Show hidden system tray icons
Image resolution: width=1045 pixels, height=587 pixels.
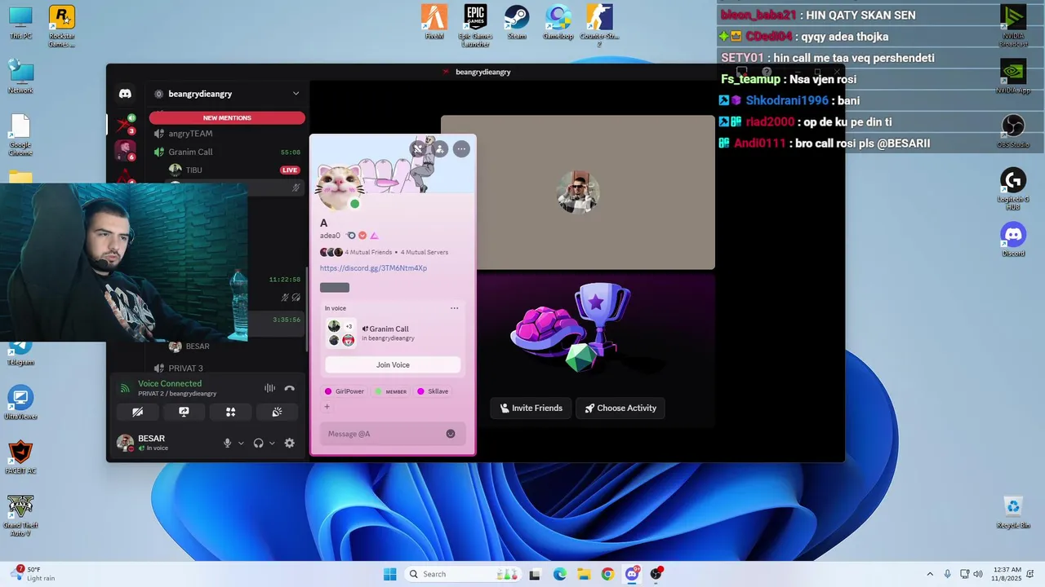pos(929,574)
